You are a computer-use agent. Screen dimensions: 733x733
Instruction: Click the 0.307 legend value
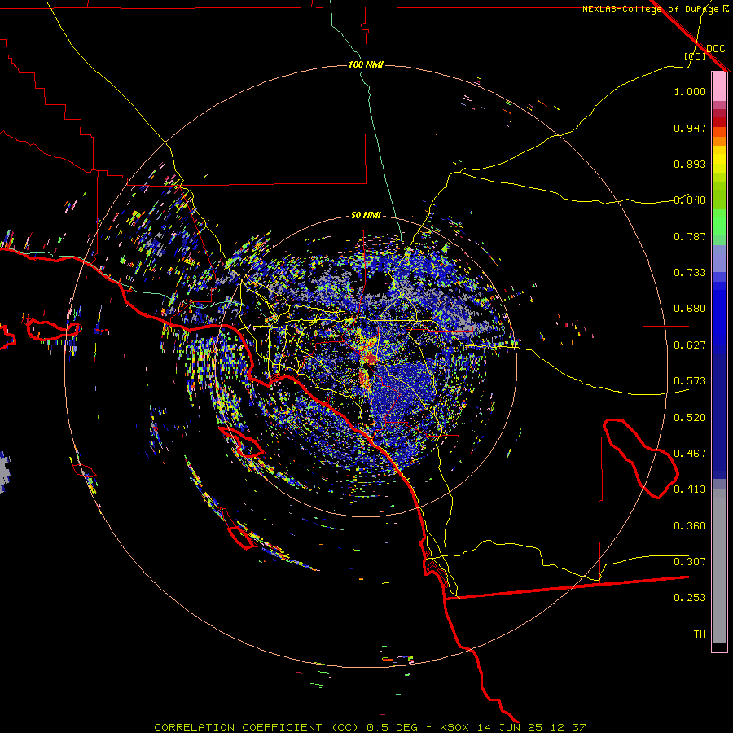[x=690, y=562]
